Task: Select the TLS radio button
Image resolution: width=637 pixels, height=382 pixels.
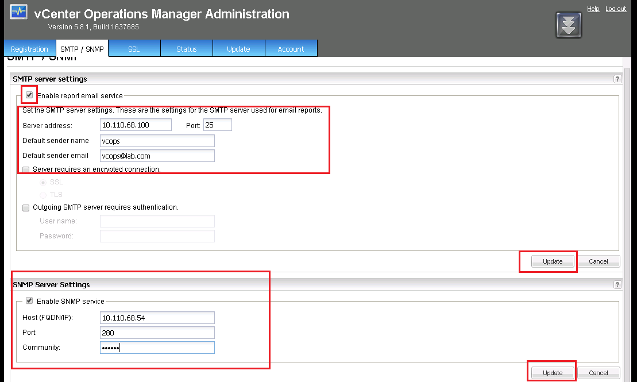Action: [x=43, y=195]
